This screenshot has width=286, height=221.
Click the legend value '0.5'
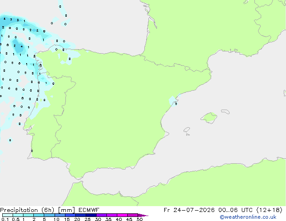coord(16,219)
